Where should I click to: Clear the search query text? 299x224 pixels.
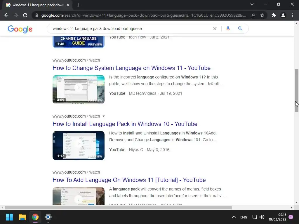coord(215,29)
